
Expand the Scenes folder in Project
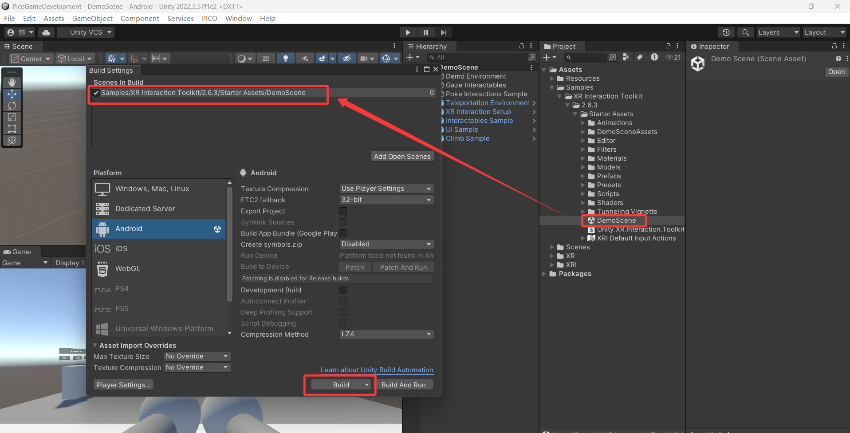click(552, 247)
